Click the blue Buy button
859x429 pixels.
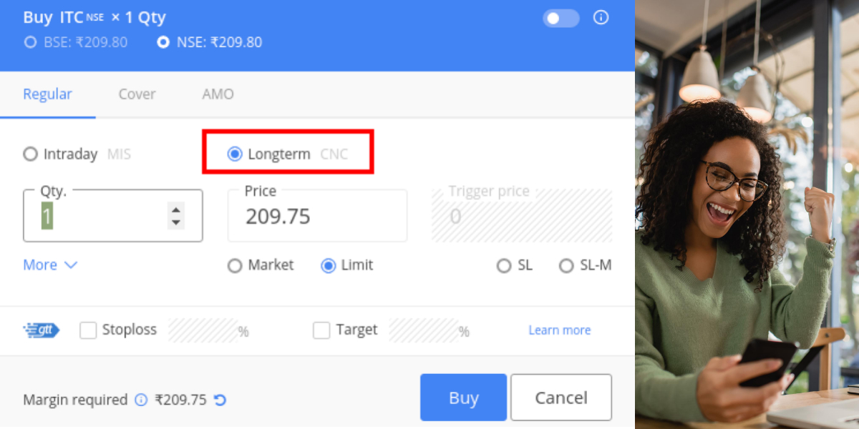point(463,398)
